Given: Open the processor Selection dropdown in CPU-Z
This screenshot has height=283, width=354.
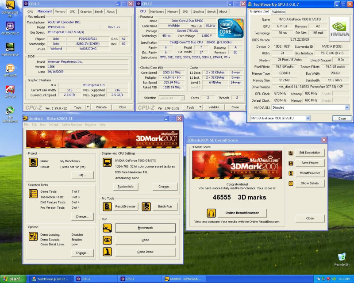Looking at the screenshot, I should (182, 98).
